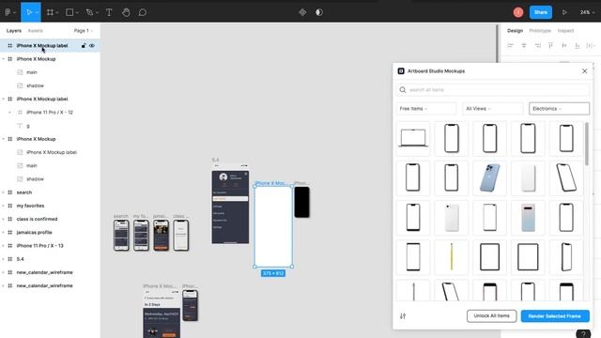This screenshot has height=338, width=601.
Task: Open the 24% zoom dropdown
Action: pyautogui.click(x=587, y=12)
